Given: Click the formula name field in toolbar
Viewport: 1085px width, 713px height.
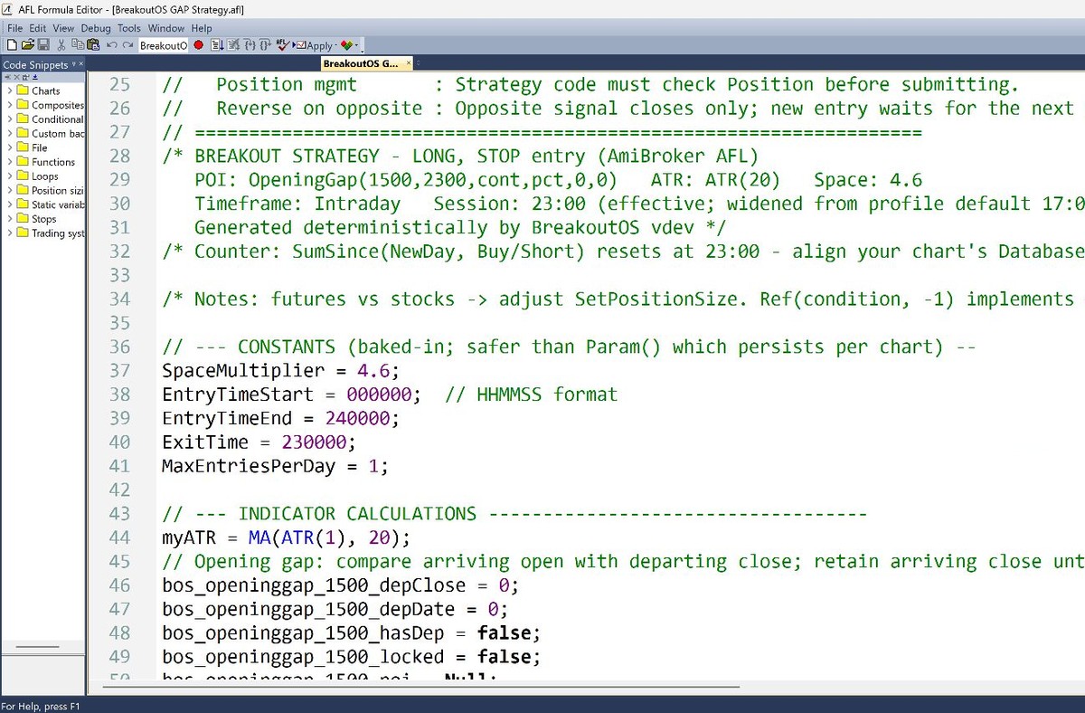Looking at the screenshot, I should (x=164, y=45).
